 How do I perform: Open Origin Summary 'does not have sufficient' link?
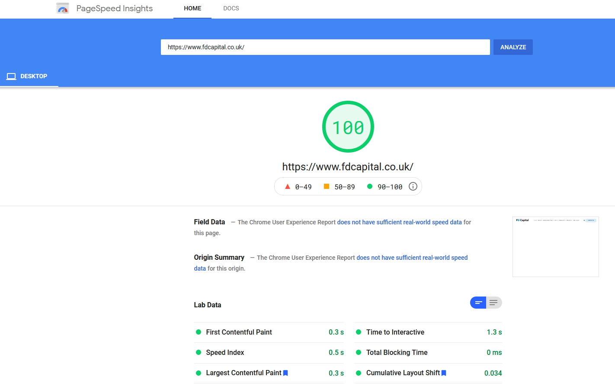331,263
